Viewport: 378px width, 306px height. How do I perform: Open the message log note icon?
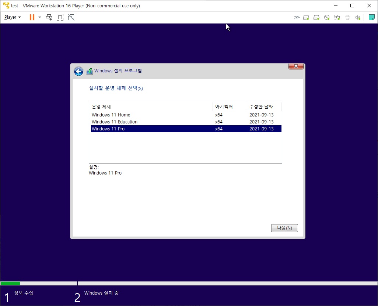click(x=371, y=17)
